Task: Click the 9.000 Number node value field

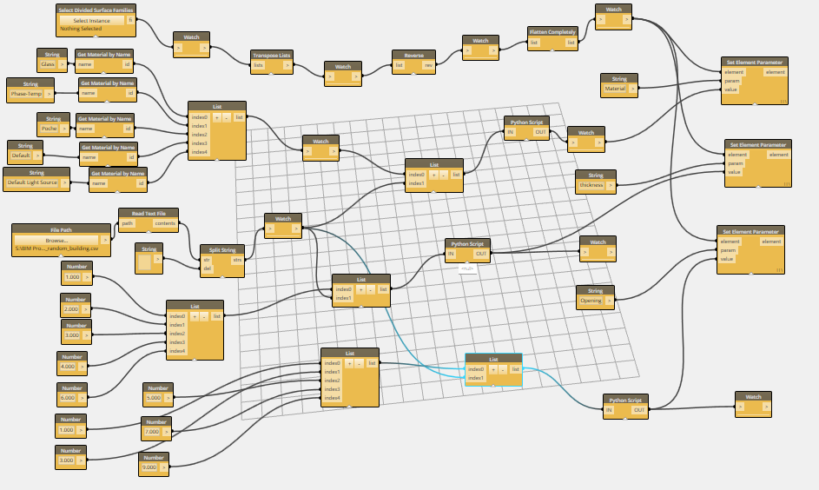Action: pos(149,467)
